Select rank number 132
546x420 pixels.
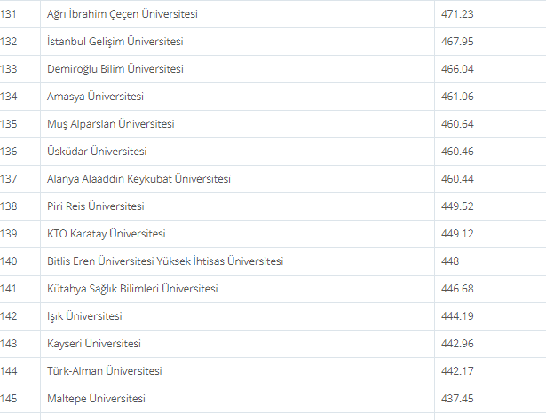click(8, 42)
